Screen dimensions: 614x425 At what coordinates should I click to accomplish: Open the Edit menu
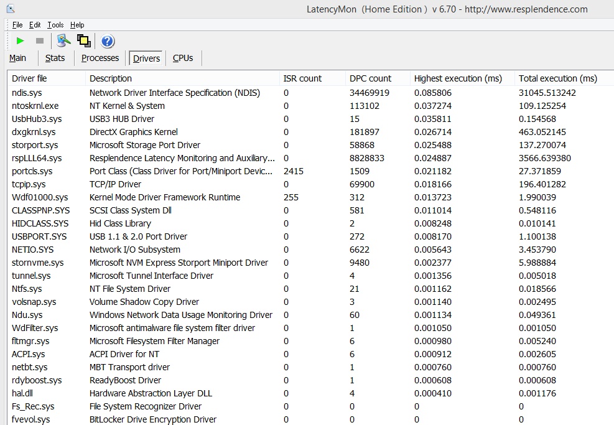point(35,25)
